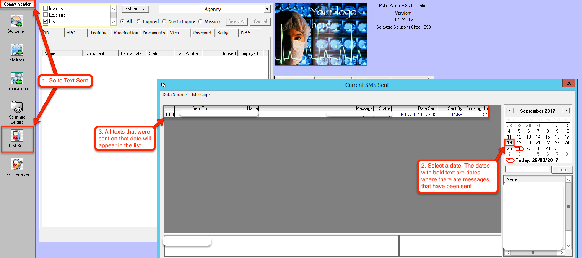Go to next month in calendar
The width and height of the screenshot is (582, 258).
566,111
